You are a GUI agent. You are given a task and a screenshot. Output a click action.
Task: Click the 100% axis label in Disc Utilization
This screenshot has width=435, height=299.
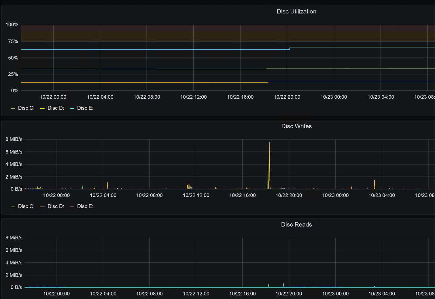click(12, 25)
